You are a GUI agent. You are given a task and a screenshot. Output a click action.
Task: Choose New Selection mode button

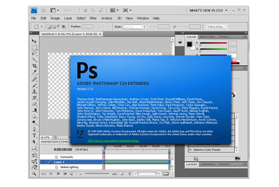pos(49,27)
